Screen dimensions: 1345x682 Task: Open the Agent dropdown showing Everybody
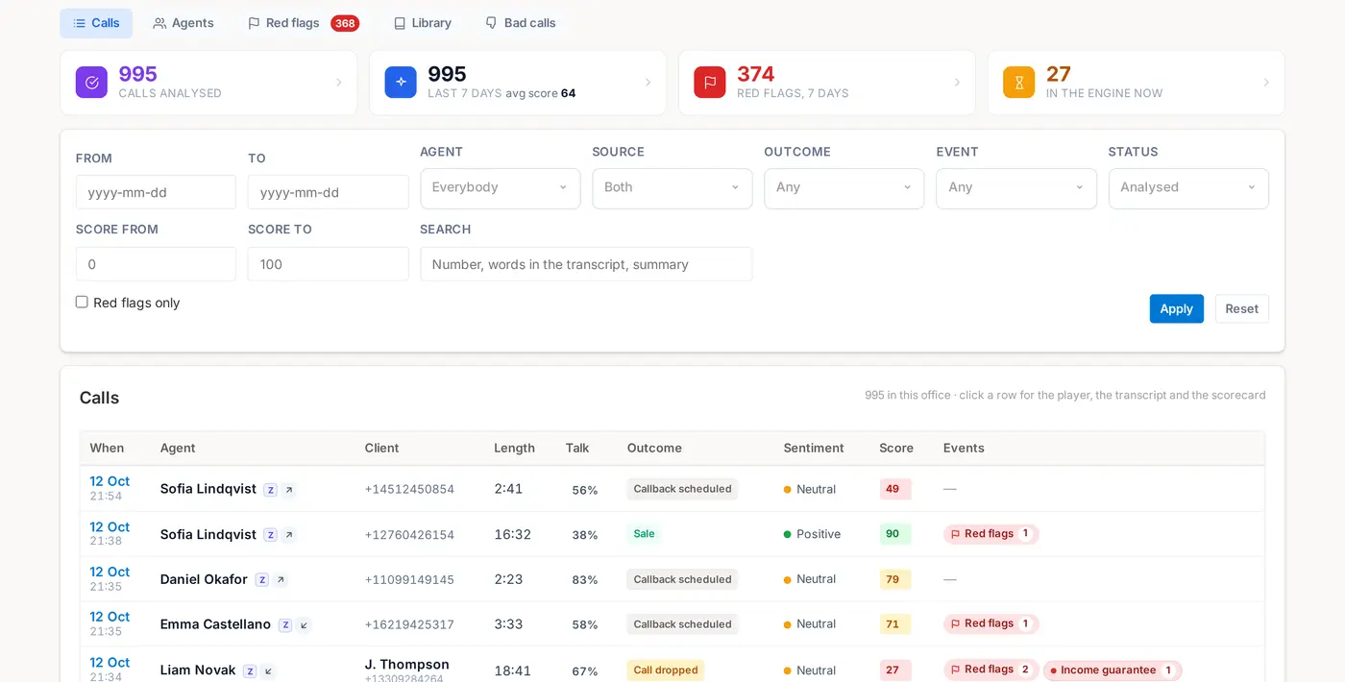click(x=501, y=188)
